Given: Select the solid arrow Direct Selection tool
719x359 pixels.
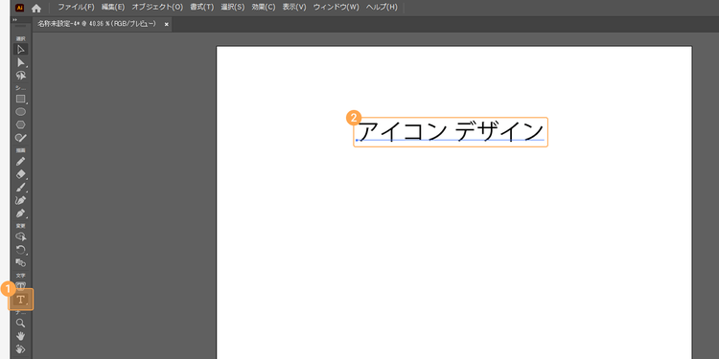Looking at the screenshot, I should [x=21, y=62].
